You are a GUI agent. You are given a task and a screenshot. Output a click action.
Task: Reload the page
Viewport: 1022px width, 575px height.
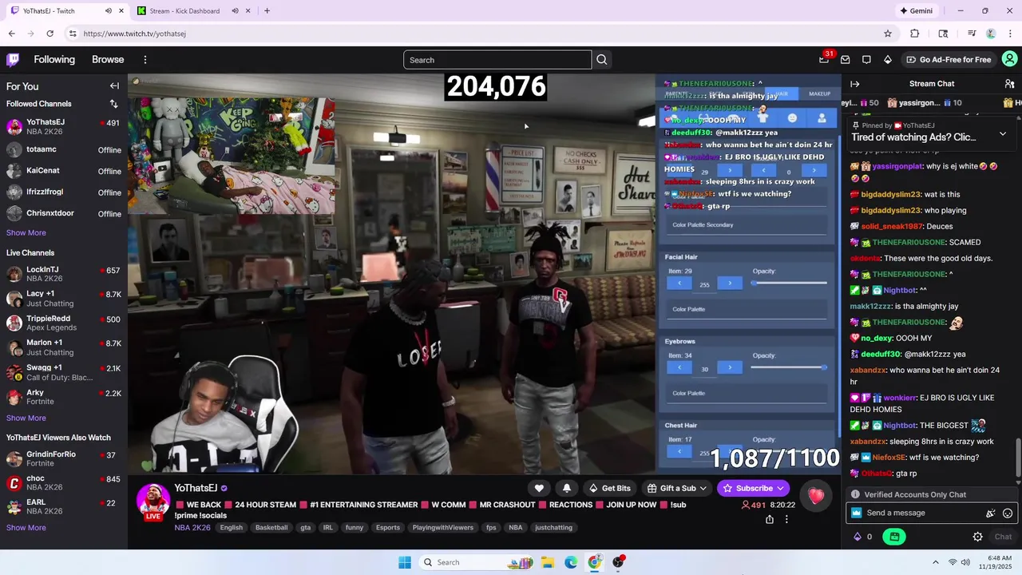(50, 34)
